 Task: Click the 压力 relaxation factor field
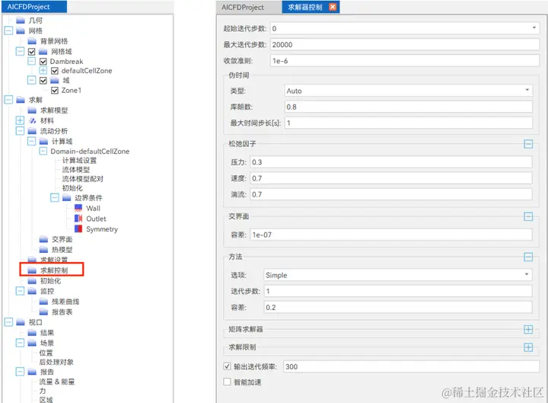(x=391, y=162)
